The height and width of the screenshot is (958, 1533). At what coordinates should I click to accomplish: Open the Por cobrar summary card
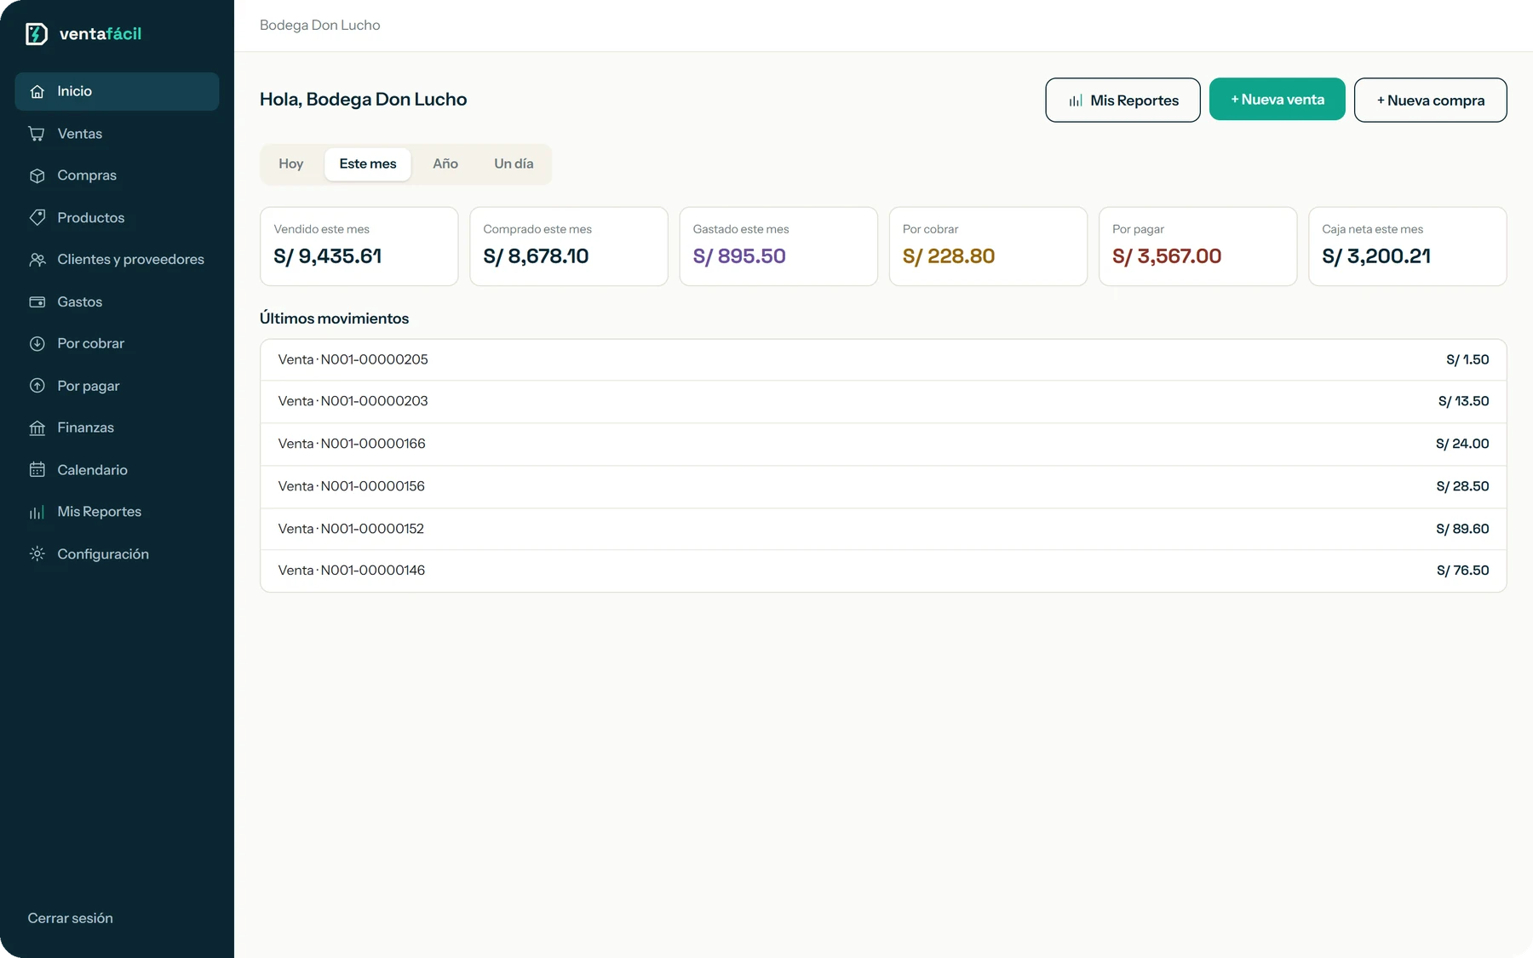(988, 246)
